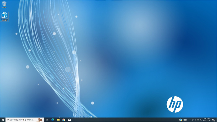Open the Mail app from the taskbar
This screenshot has height=122, width=217.
(69, 120)
